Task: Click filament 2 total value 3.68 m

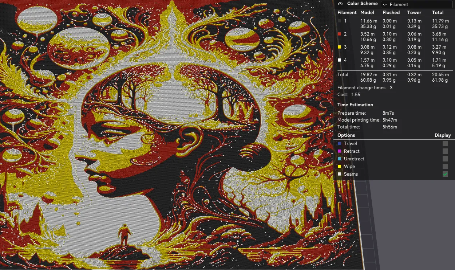Action: tap(439, 34)
